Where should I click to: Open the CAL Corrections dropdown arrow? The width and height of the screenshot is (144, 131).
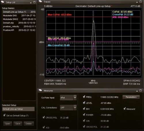pos(75,107)
